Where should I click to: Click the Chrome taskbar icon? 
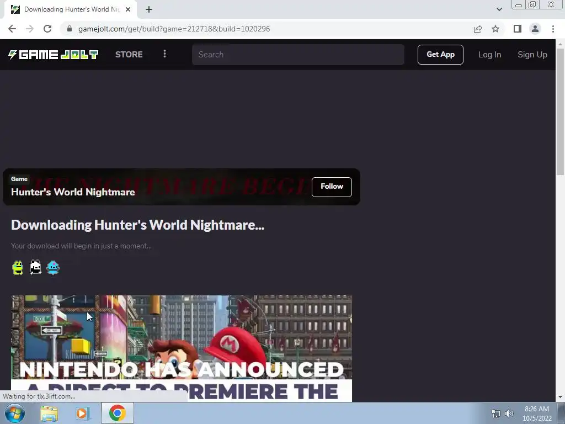117,413
